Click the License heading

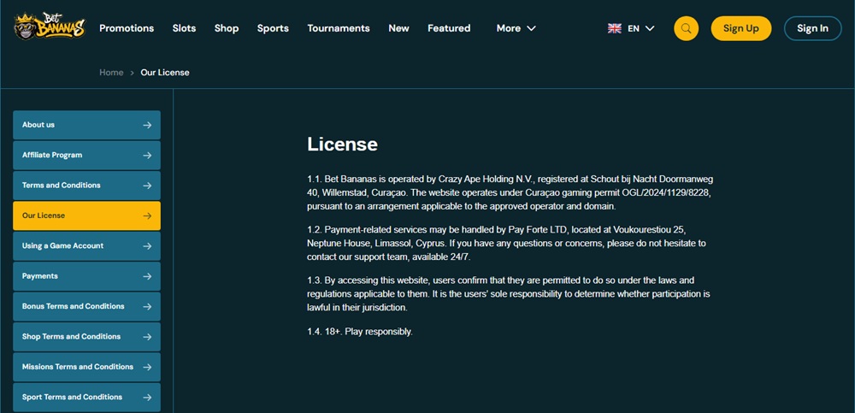tap(343, 145)
